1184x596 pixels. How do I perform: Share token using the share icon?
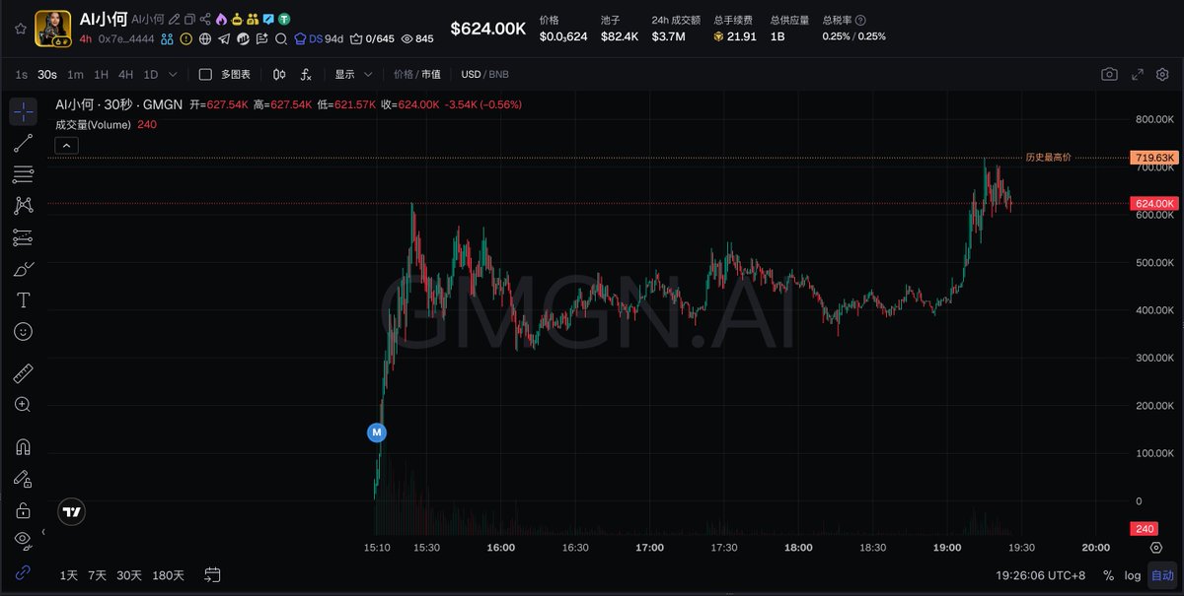point(205,19)
